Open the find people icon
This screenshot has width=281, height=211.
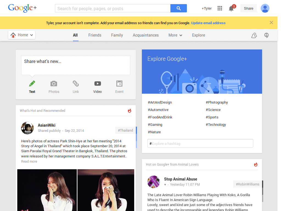point(254,35)
